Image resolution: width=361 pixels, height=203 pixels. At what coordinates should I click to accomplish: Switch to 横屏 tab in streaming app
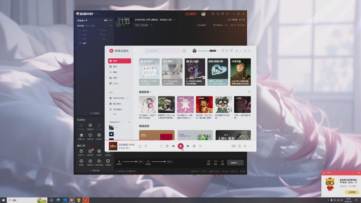tap(106, 20)
